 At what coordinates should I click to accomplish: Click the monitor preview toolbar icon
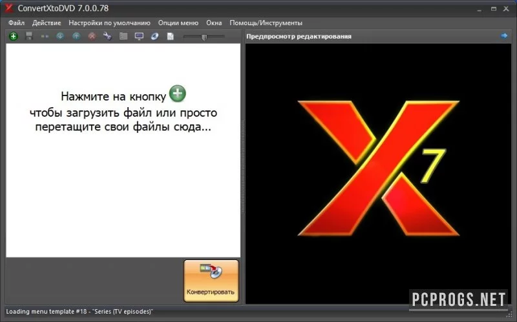point(139,36)
